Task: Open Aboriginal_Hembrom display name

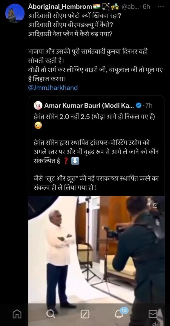Action: pyautogui.click(x=60, y=7)
